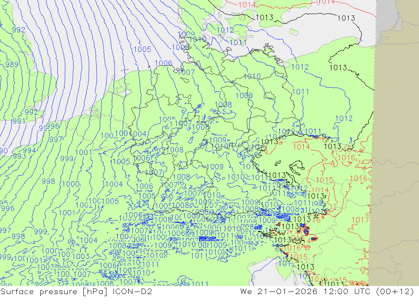The height and width of the screenshot is (307, 419).
Task: Click the 989 isobar label
Action: 12,64
